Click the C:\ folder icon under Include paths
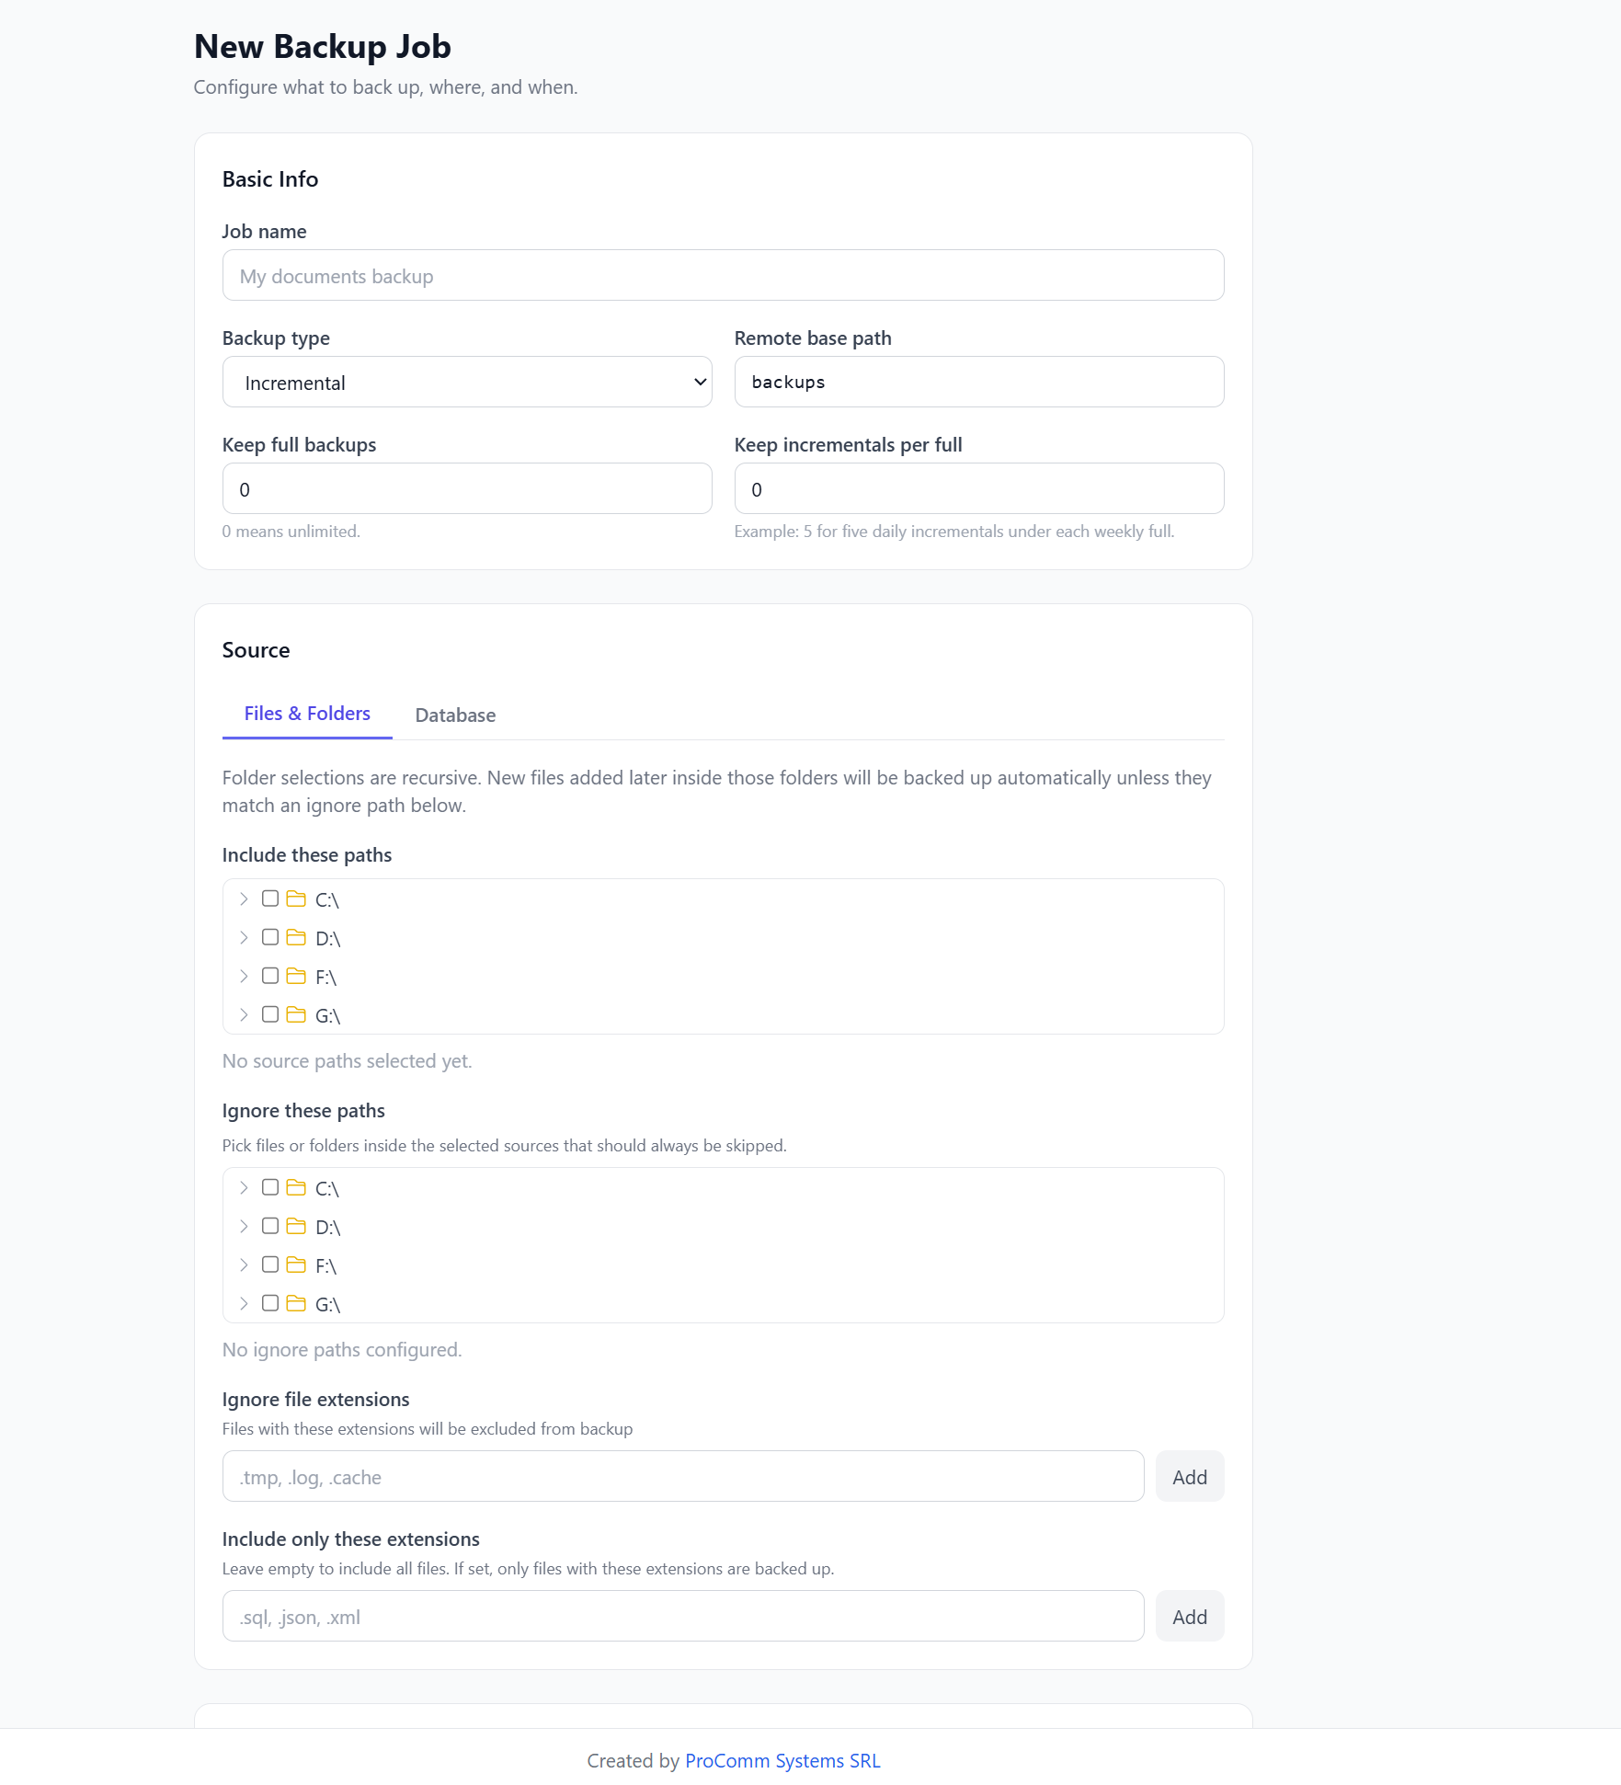The height and width of the screenshot is (1785, 1621). 296,898
